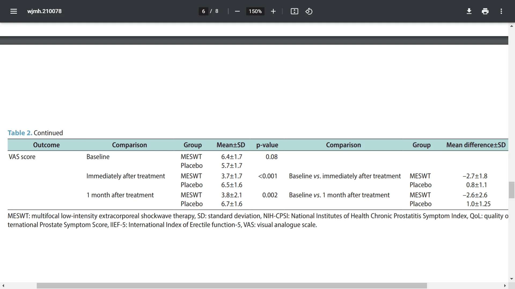This screenshot has width=515, height=289.
Task: Click the value 5.7±1.7
Action: click(x=232, y=165)
